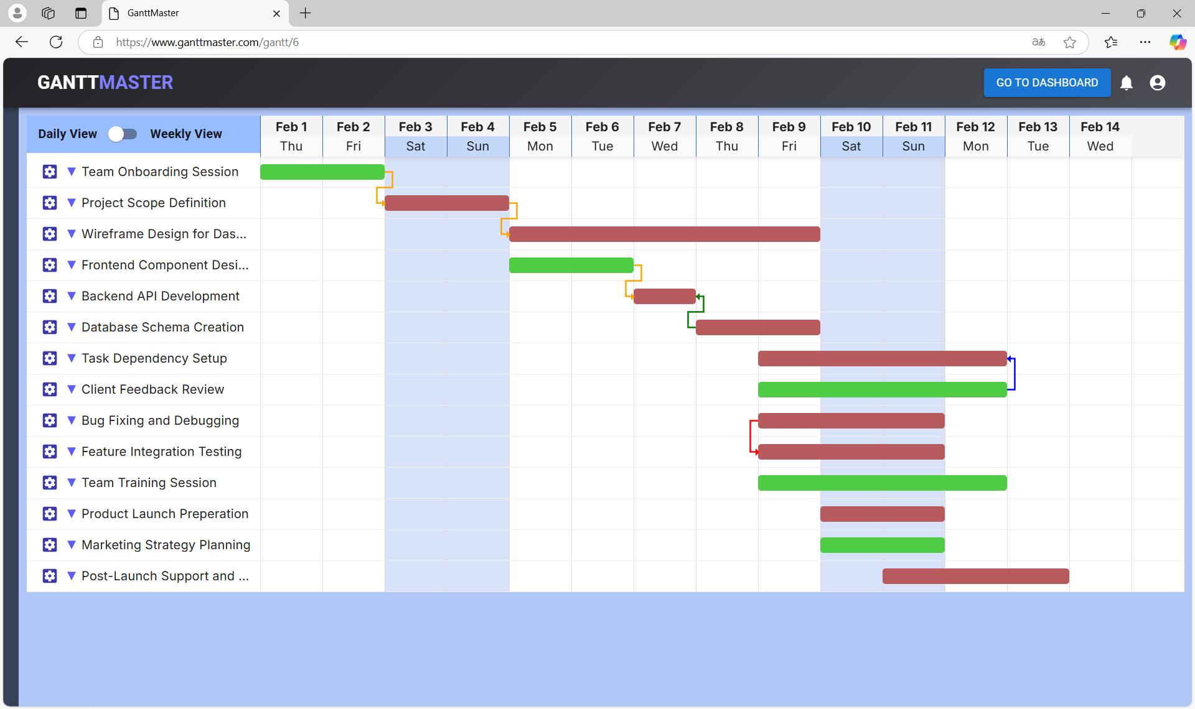1195x709 pixels.
Task: Click the gear icon next to Project Scope Definition
Action: (49, 203)
